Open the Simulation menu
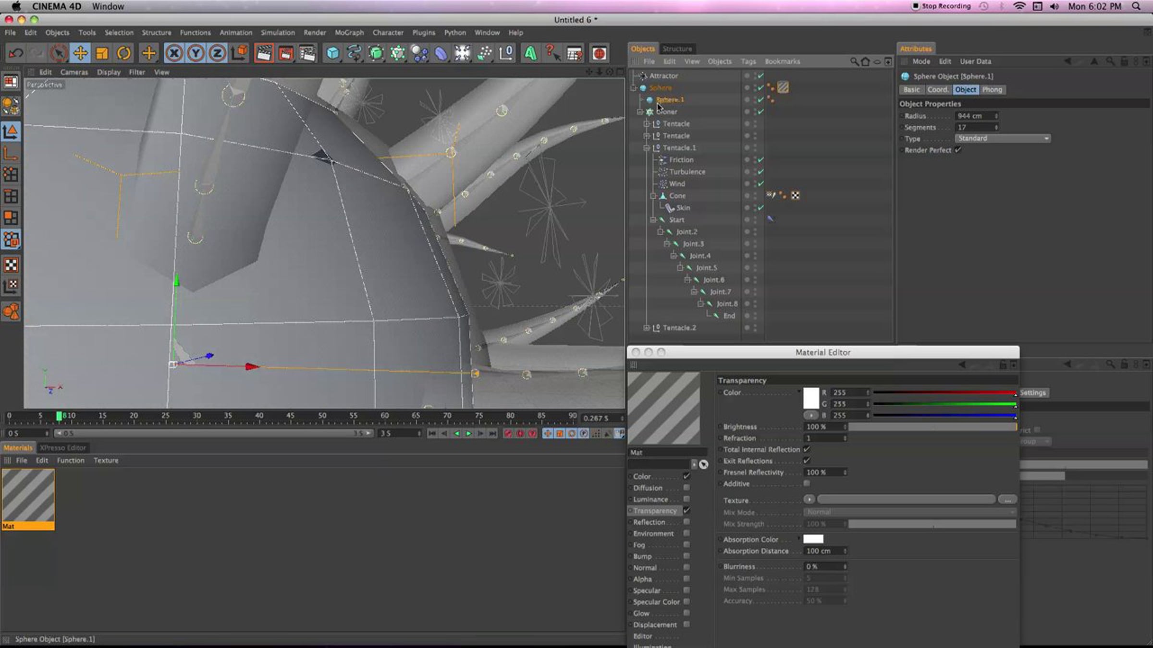The image size is (1153, 648). (278, 33)
